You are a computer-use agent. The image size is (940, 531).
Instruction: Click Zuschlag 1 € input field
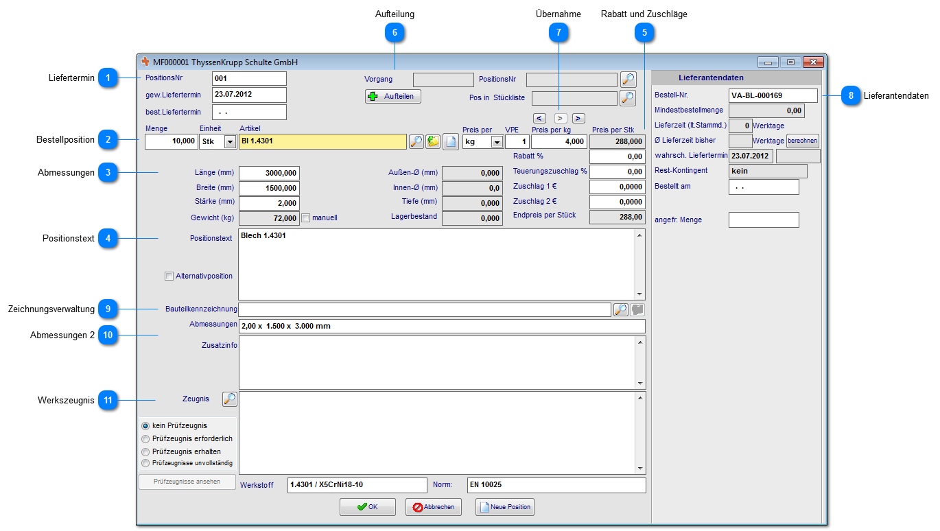[x=618, y=187]
